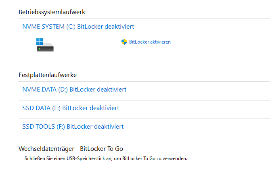Screen dimensions: 270x171
Task: Click the C: system drive icon
Action: (45, 45)
